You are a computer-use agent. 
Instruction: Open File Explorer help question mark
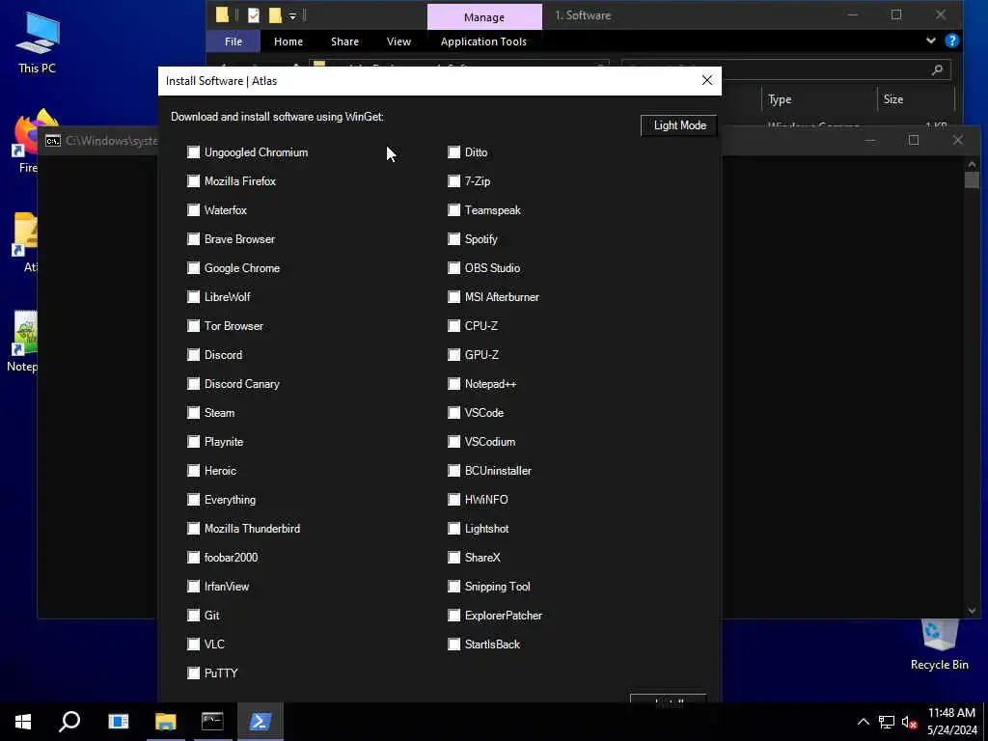click(952, 41)
